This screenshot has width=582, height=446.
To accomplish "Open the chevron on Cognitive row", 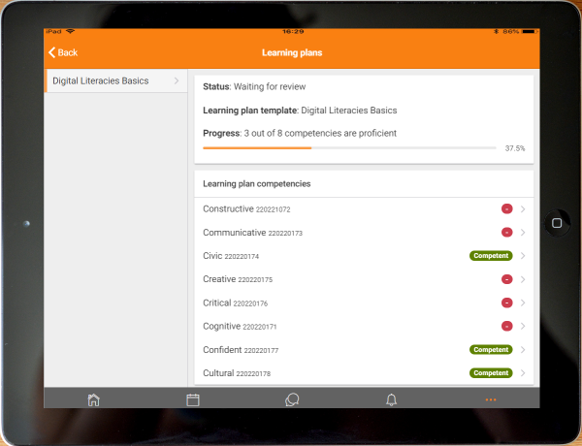I will 523,327.
